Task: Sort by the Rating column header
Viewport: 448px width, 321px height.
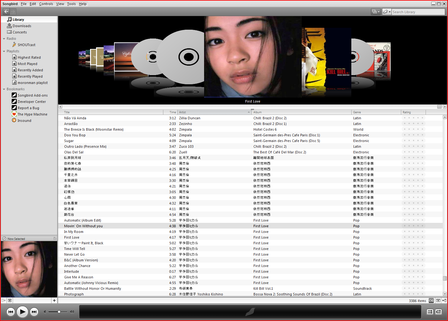Action: coord(414,112)
